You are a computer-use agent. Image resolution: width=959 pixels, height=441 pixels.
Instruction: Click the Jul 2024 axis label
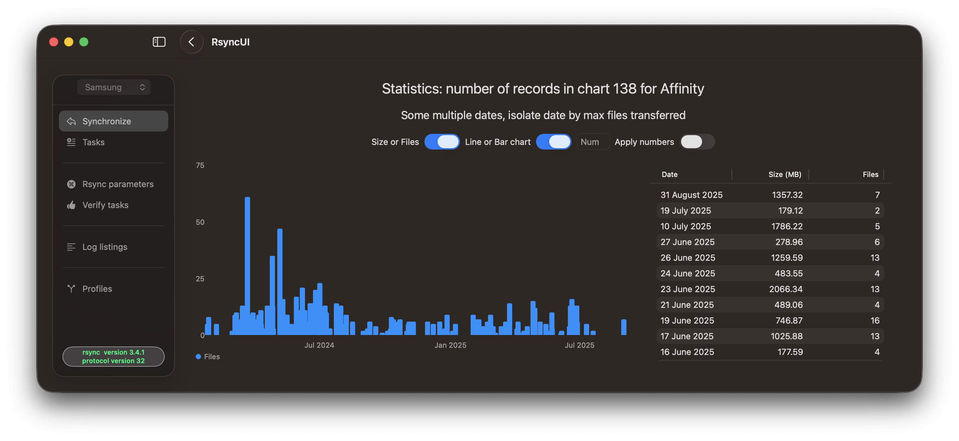pyautogui.click(x=319, y=345)
